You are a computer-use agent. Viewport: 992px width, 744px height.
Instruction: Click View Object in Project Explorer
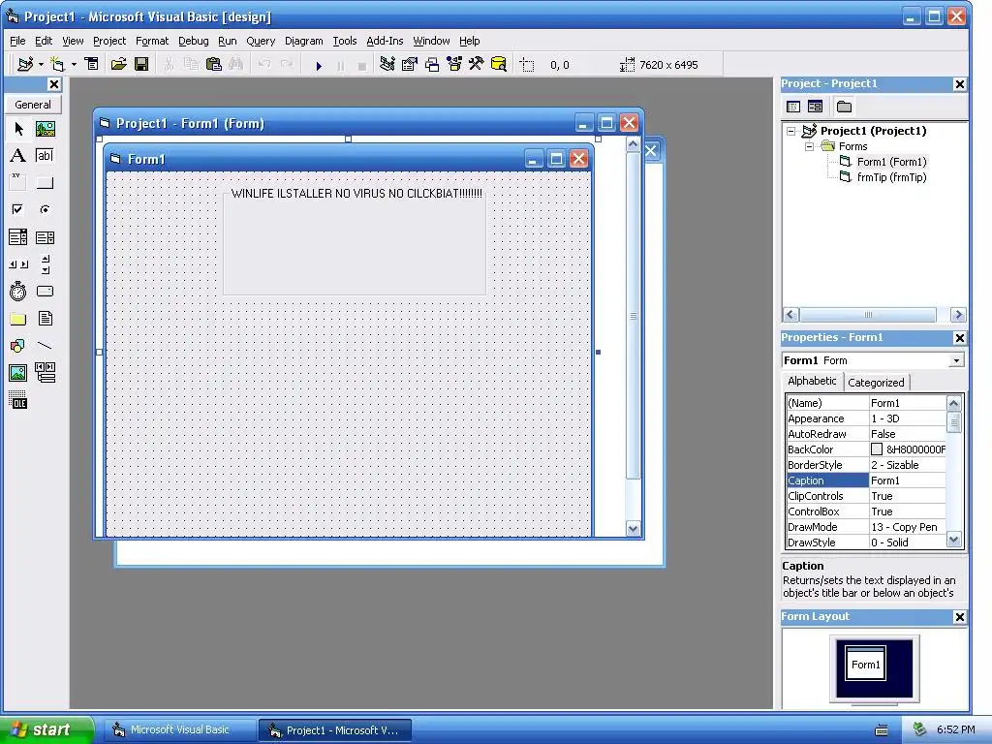coord(816,107)
